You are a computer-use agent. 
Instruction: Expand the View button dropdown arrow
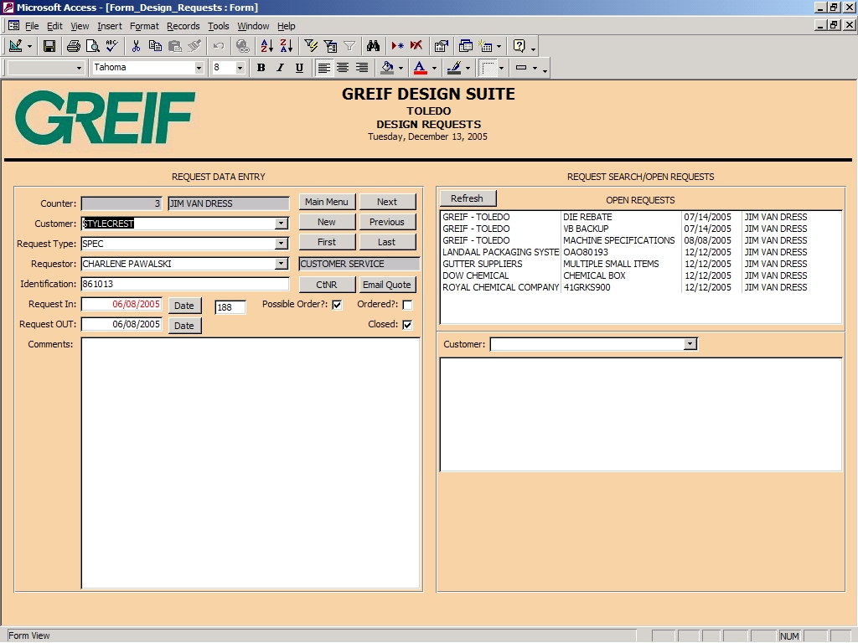(29, 47)
